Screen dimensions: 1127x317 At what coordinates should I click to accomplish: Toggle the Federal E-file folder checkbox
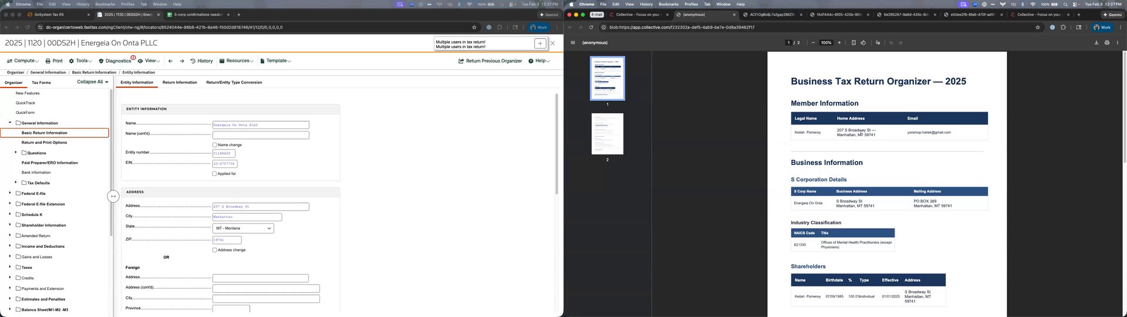[18, 193]
